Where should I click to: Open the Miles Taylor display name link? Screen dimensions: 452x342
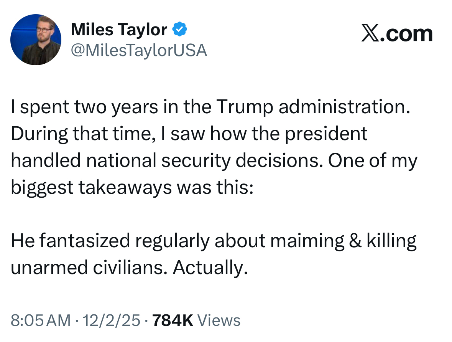click(119, 30)
